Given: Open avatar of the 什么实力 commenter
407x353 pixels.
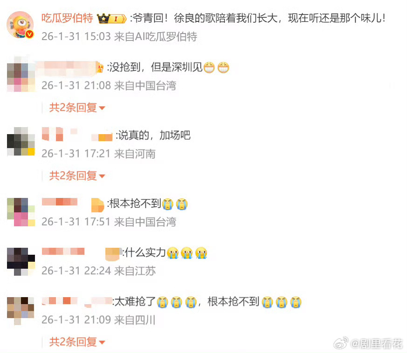Looking at the screenshot, I should click(21, 261).
